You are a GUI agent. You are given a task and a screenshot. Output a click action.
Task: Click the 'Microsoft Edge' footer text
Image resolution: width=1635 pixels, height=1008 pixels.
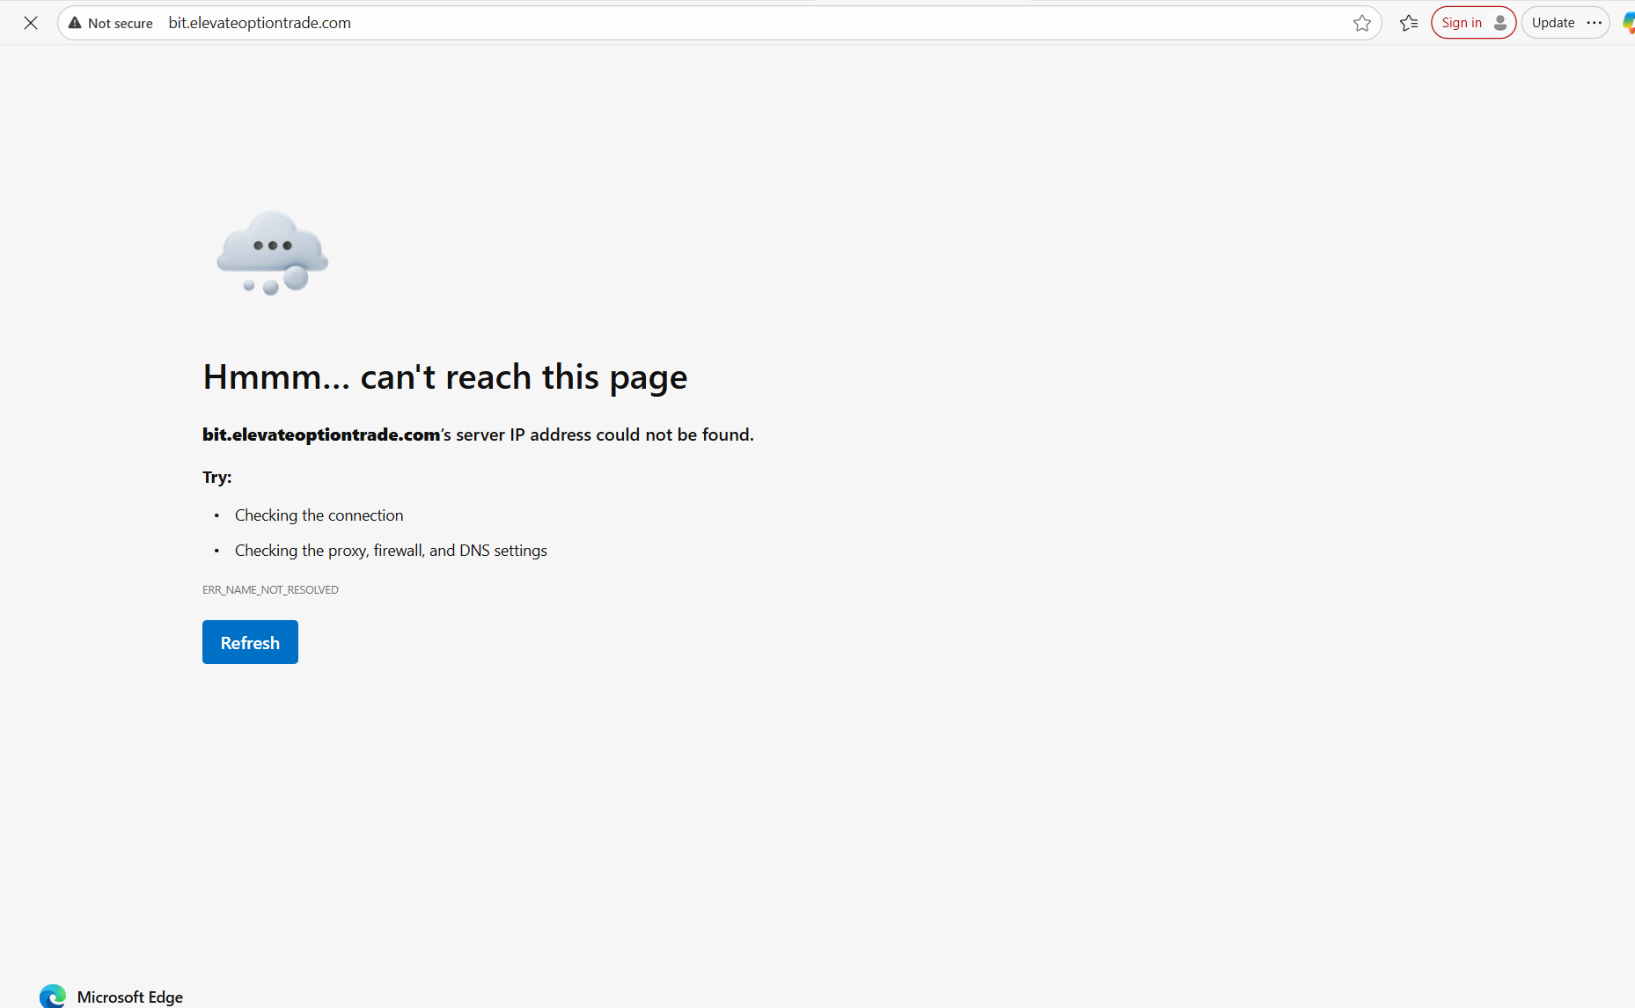(x=130, y=997)
